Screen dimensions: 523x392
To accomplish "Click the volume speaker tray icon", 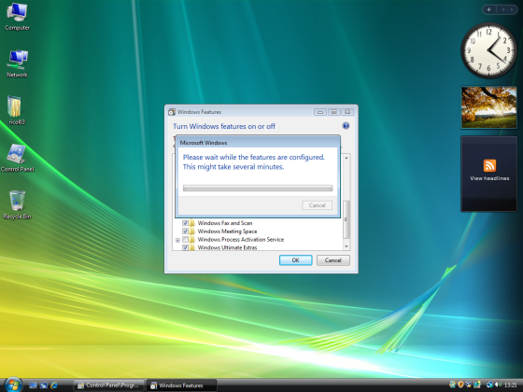I will (x=499, y=385).
